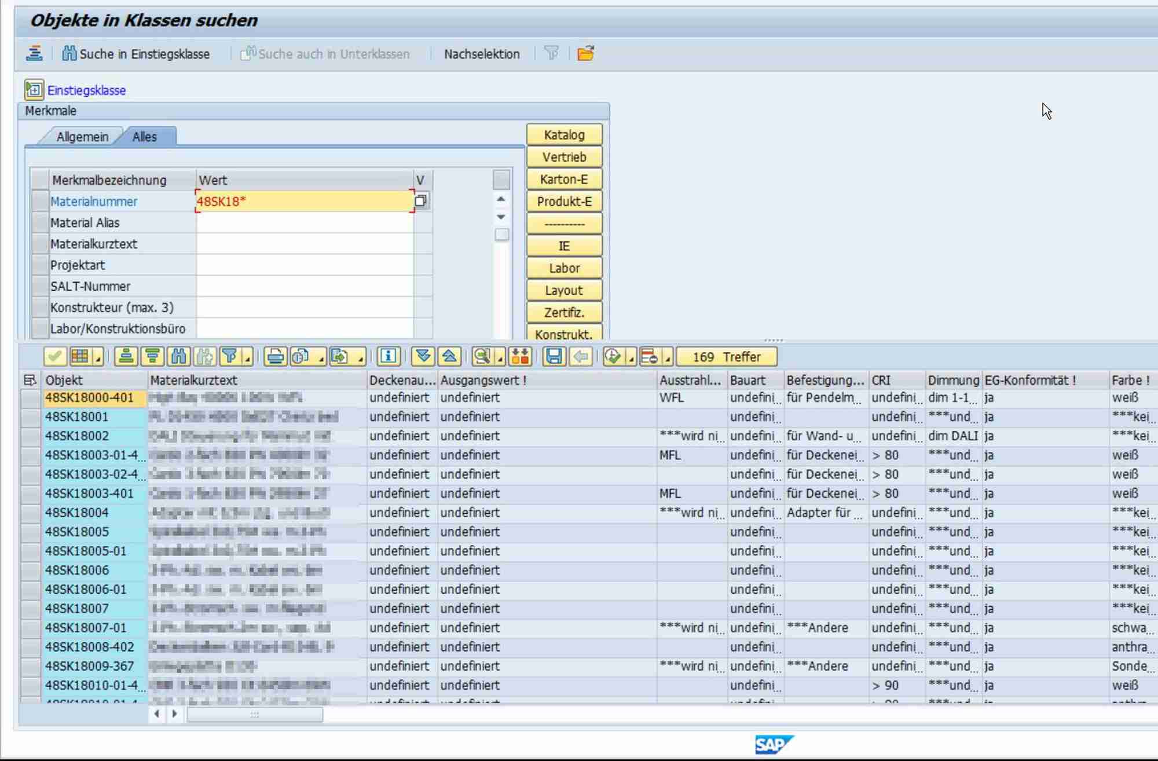Select the Material Alias row selector
The height and width of the screenshot is (761, 1158).
pyautogui.click(x=40, y=223)
